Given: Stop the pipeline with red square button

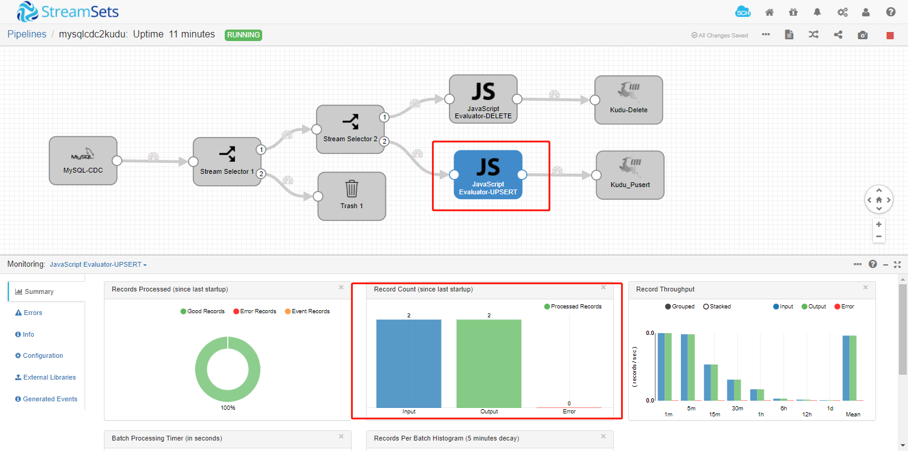Looking at the screenshot, I should coord(890,36).
